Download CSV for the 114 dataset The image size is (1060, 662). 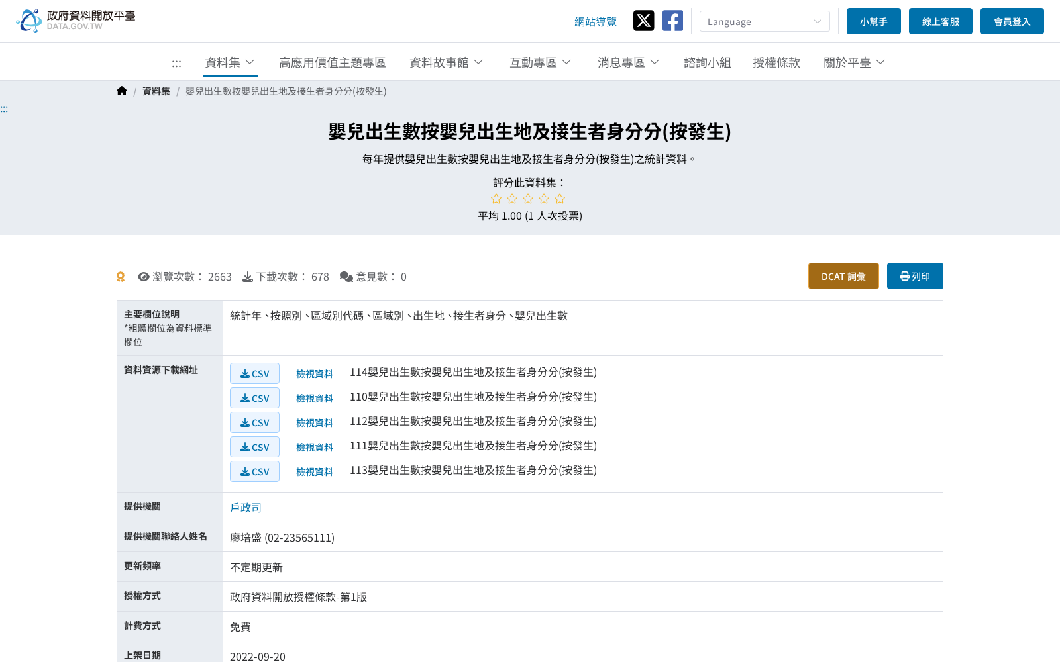pyautogui.click(x=254, y=373)
